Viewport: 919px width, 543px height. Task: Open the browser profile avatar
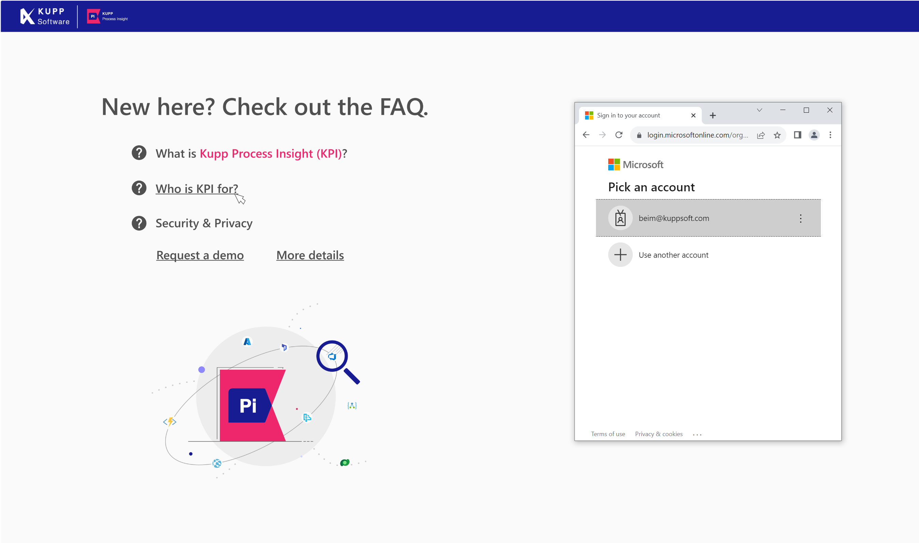point(814,135)
